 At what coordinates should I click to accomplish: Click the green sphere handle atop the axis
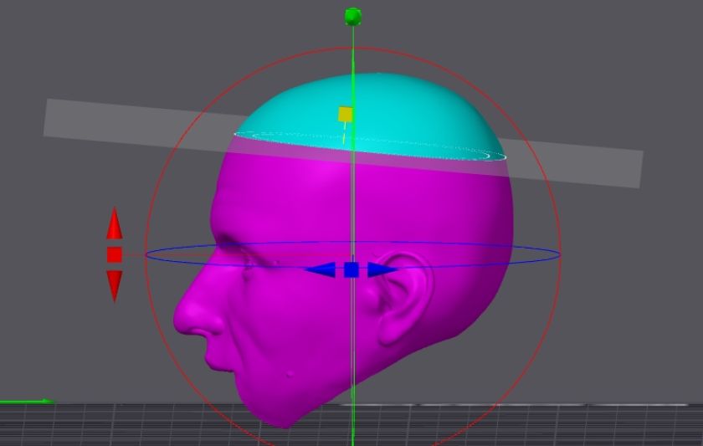pos(353,16)
